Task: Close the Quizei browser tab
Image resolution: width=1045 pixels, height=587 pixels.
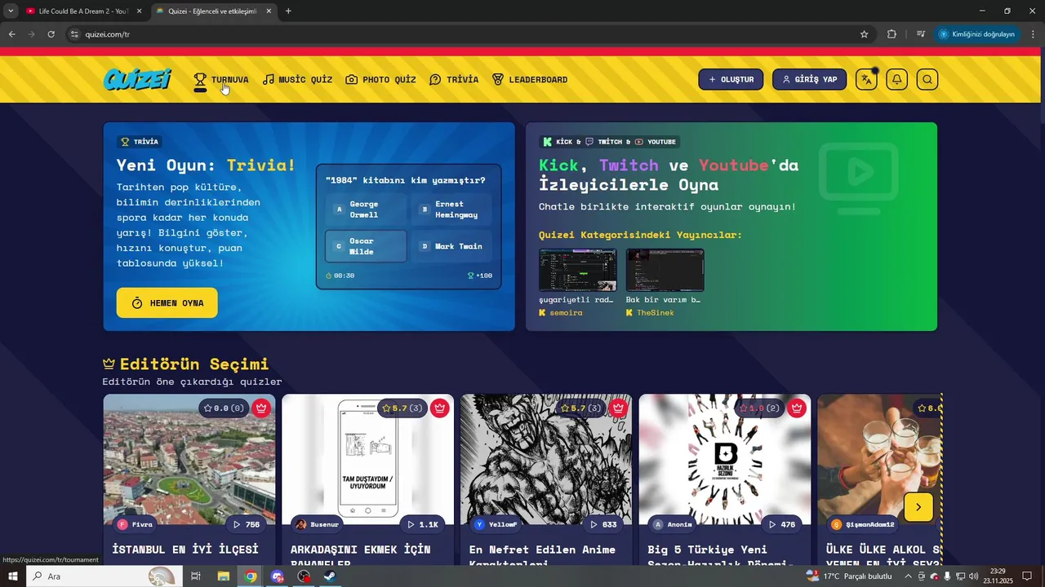Action: [x=269, y=11]
